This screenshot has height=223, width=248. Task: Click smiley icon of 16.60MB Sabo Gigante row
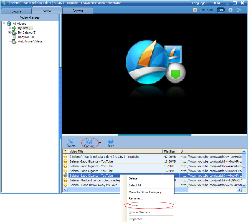65,161
